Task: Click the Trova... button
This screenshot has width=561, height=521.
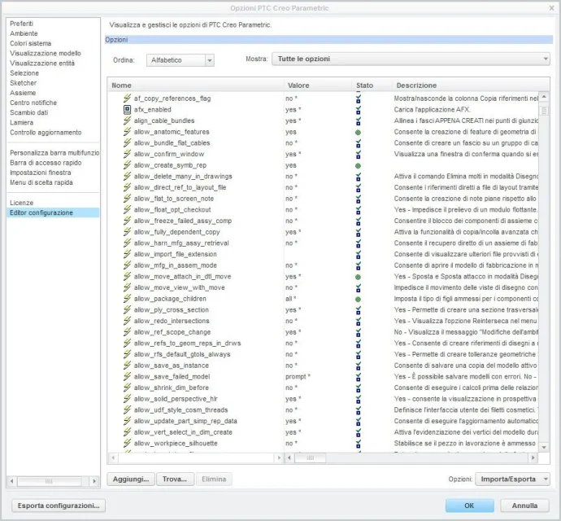Action: [x=175, y=479]
